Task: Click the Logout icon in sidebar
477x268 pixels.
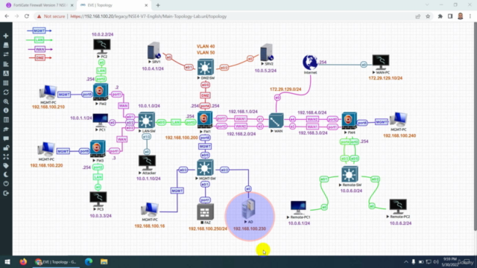Action: point(6,194)
